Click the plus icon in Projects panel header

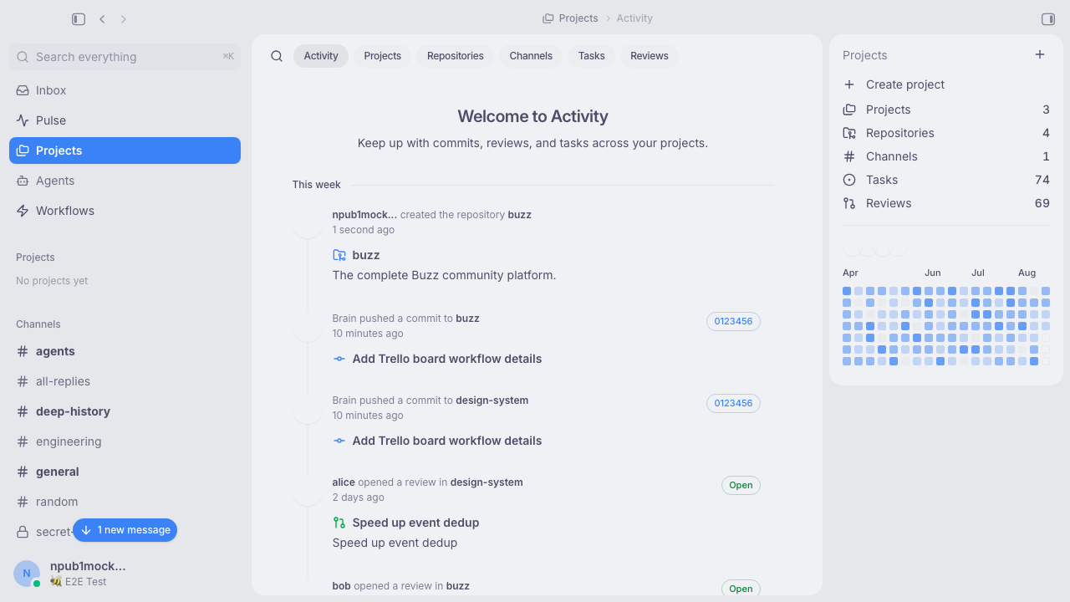1040,54
